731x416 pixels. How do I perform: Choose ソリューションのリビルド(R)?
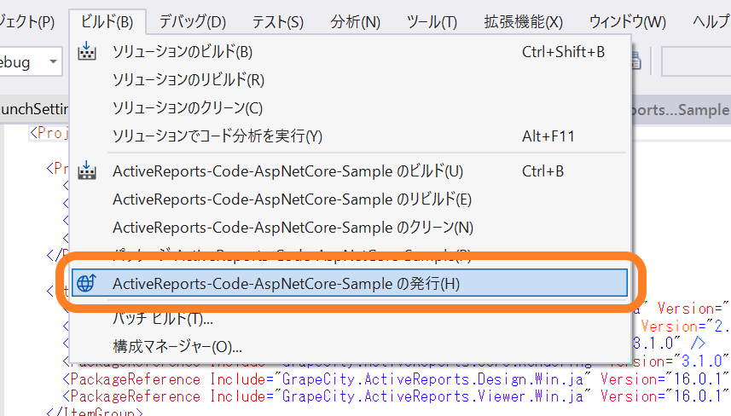click(350, 79)
